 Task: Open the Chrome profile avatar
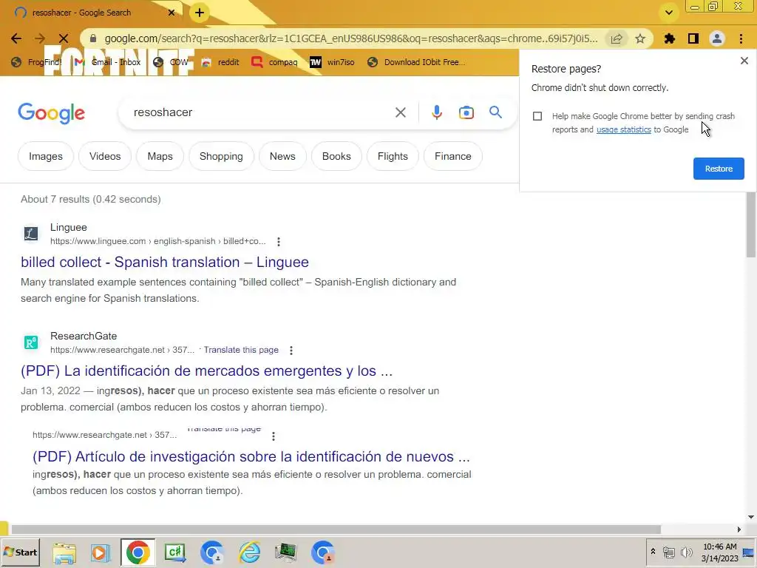[x=717, y=38]
